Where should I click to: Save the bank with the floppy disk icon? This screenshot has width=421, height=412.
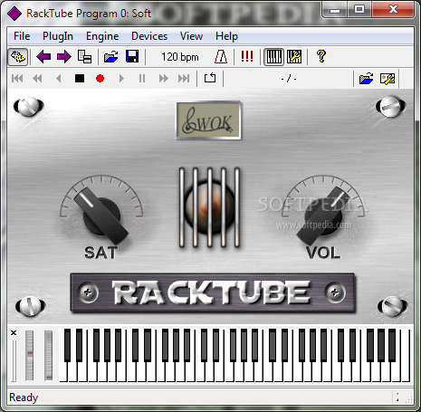click(132, 57)
